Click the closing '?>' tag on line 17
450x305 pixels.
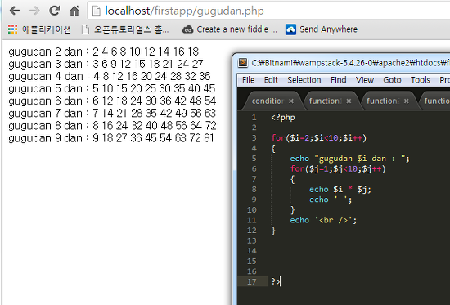coord(276,281)
